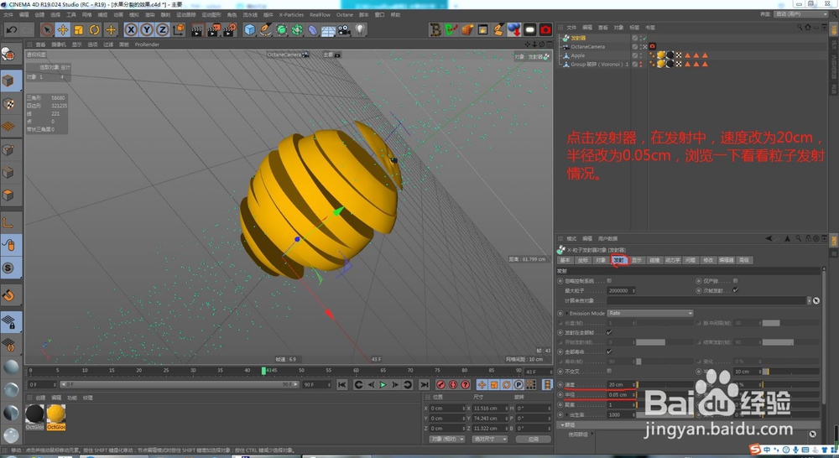The height and width of the screenshot is (458, 839).
Task: Click the red record keyframe button
Action: (440, 385)
